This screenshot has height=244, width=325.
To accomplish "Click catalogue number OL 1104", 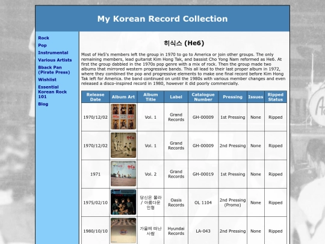I will click(203, 202).
